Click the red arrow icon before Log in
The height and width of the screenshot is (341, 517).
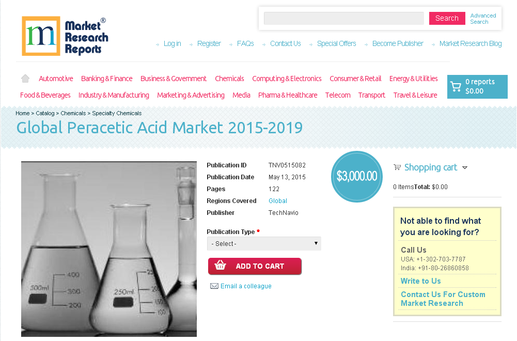[158, 44]
